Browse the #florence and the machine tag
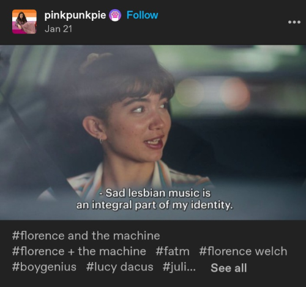Viewport: 306px width, 287px height. coord(86,236)
